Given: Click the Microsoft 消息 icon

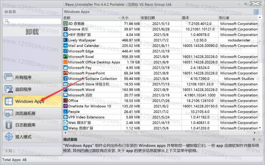Looking at the screenshot, I should click(x=66, y=95).
